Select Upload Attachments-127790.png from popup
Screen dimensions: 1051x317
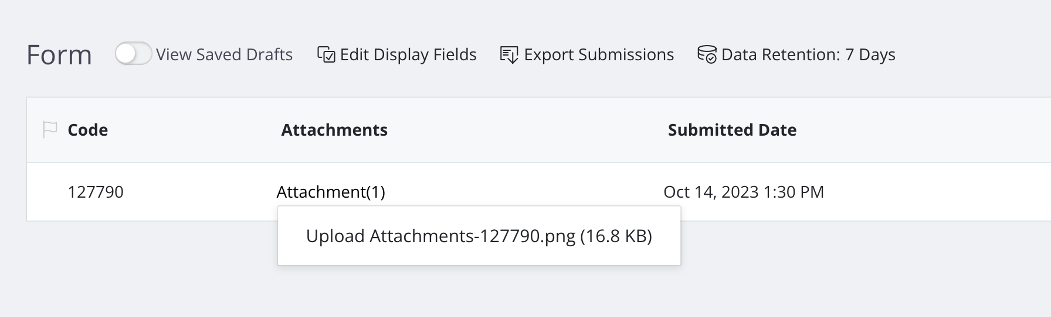pyautogui.click(x=440, y=236)
